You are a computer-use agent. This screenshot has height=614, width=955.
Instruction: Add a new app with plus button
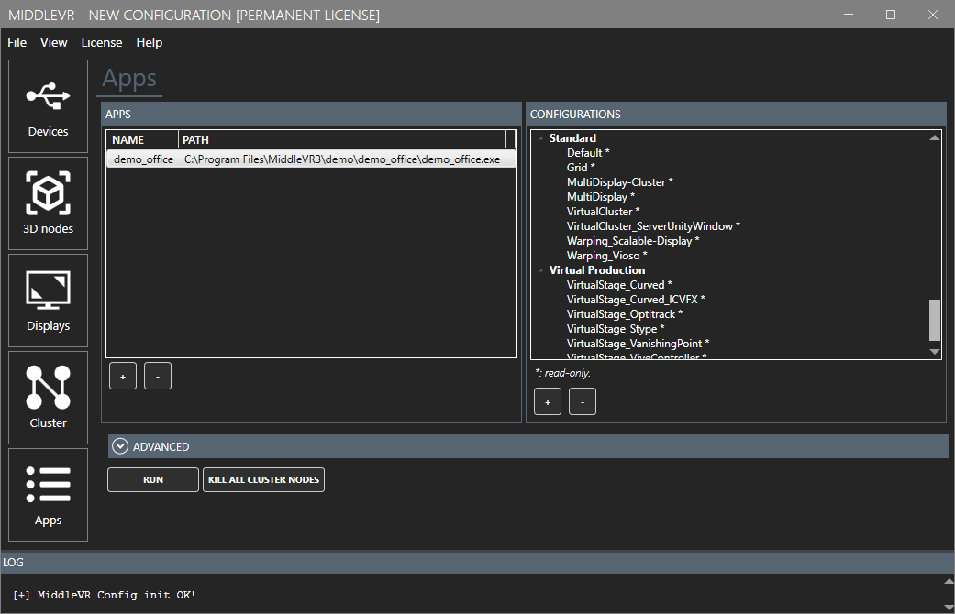(x=123, y=376)
